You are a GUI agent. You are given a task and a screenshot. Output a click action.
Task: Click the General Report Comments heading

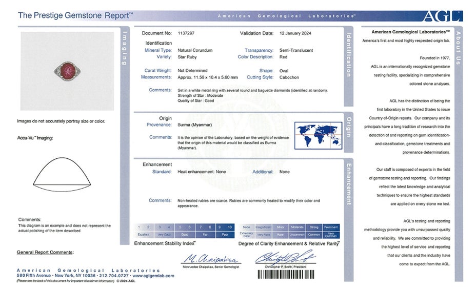(x=45, y=252)
